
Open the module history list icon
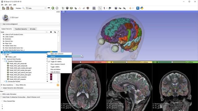click(49, 8)
